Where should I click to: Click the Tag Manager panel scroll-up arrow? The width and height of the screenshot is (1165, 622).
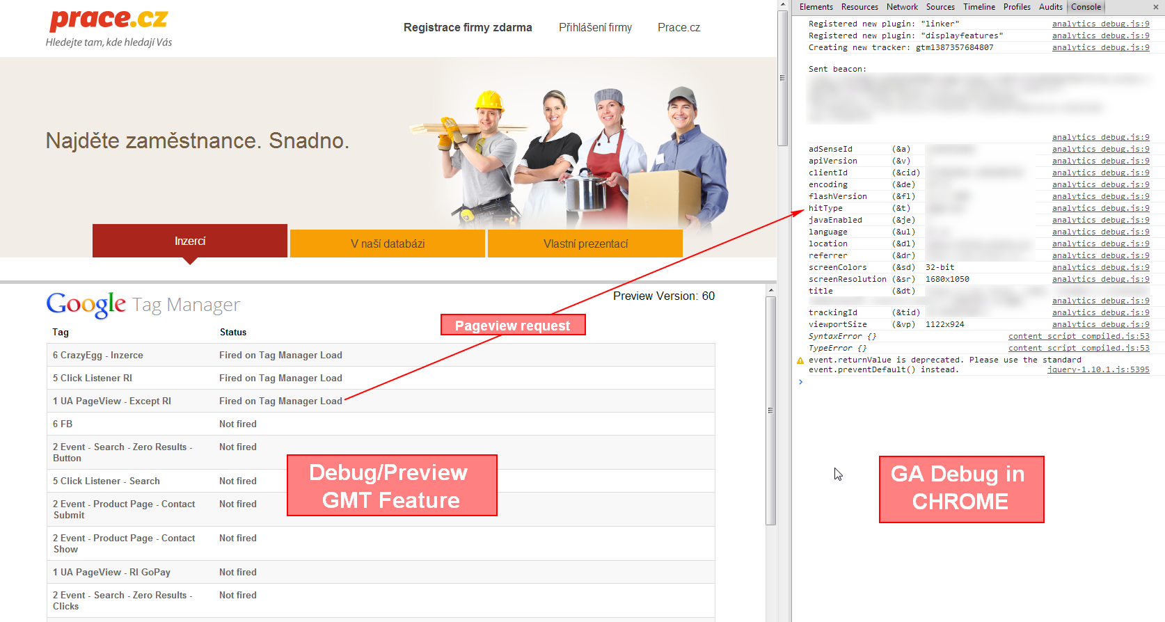coord(770,289)
